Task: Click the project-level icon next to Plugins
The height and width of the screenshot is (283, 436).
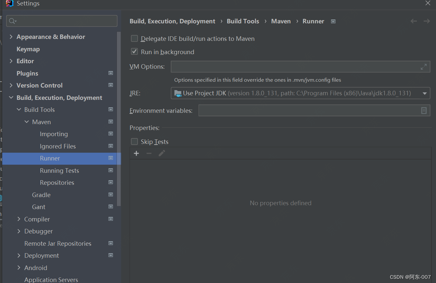Action: tap(111, 73)
